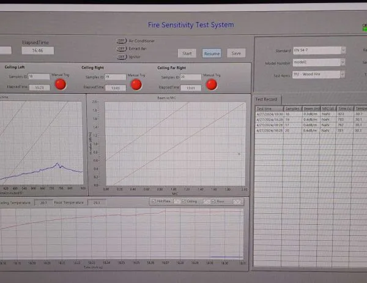This screenshot has height=283, width=367.
Task: Select the Ceiling Right Samples ID field
Action: [x=116, y=77]
